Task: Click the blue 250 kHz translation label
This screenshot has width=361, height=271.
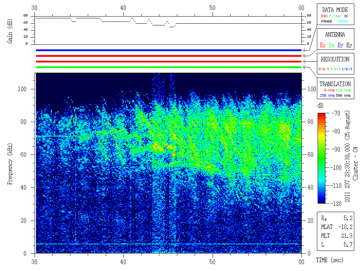Action: pos(327,95)
